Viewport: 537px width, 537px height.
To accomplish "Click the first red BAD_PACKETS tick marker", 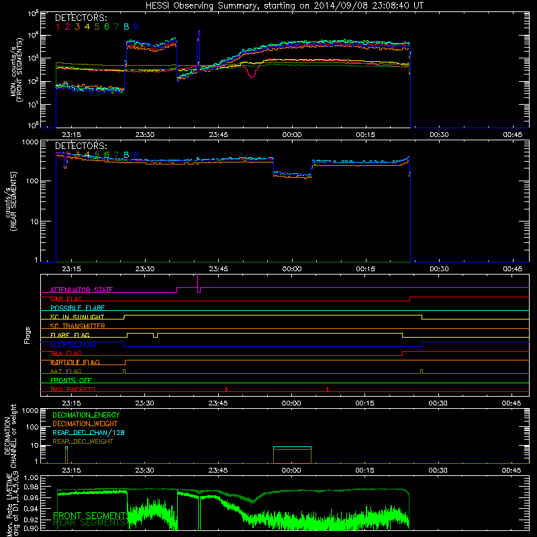I will coord(226,389).
